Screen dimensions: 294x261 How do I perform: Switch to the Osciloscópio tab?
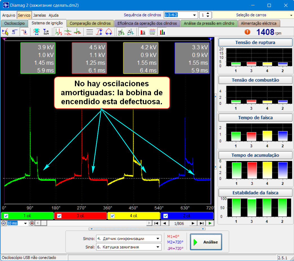(x=14, y=23)
